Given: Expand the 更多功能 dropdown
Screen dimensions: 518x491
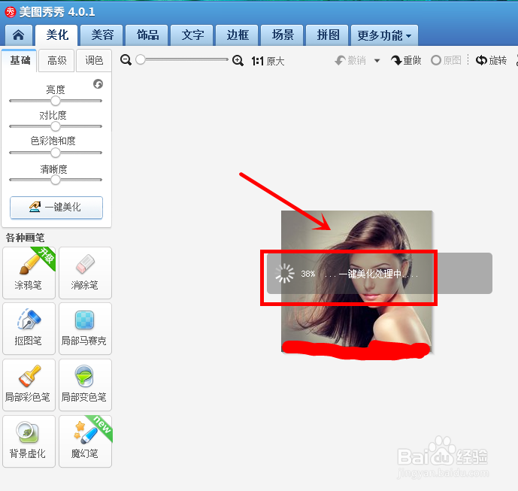Looking at the screenshot, I should (384, 35).
